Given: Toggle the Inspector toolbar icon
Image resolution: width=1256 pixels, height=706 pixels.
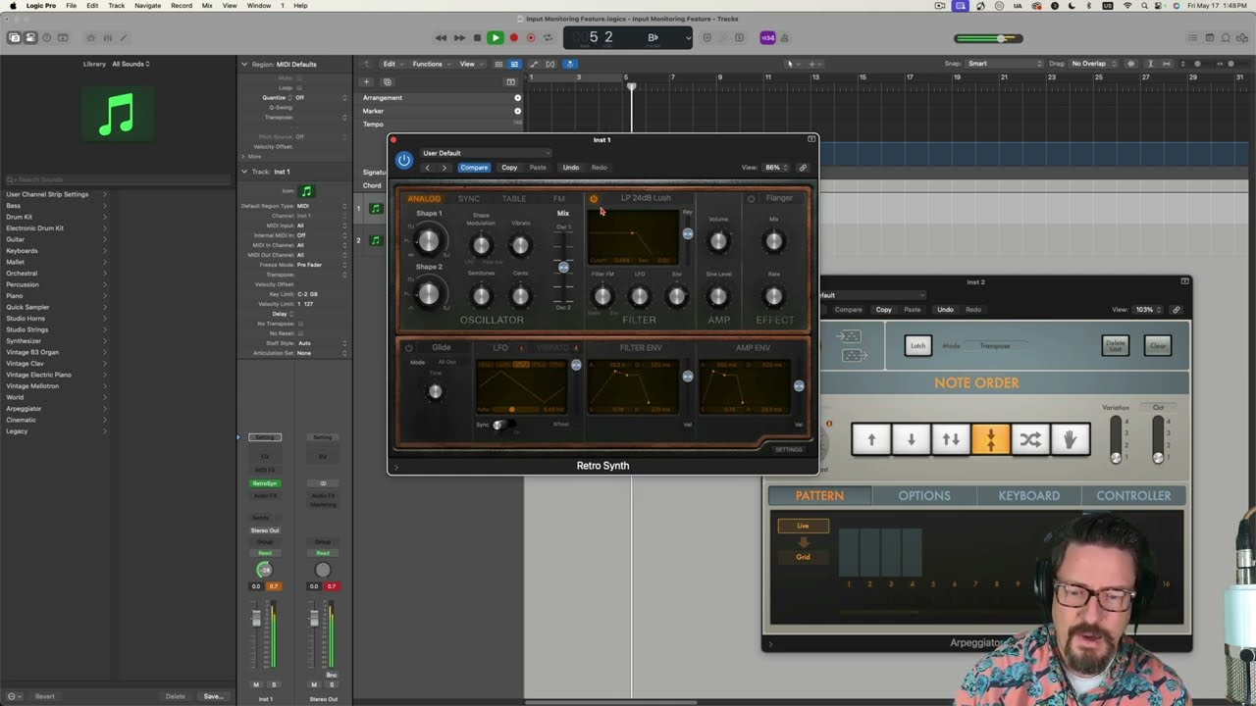Looking at the screenshot, I should [x=30, y=38].
